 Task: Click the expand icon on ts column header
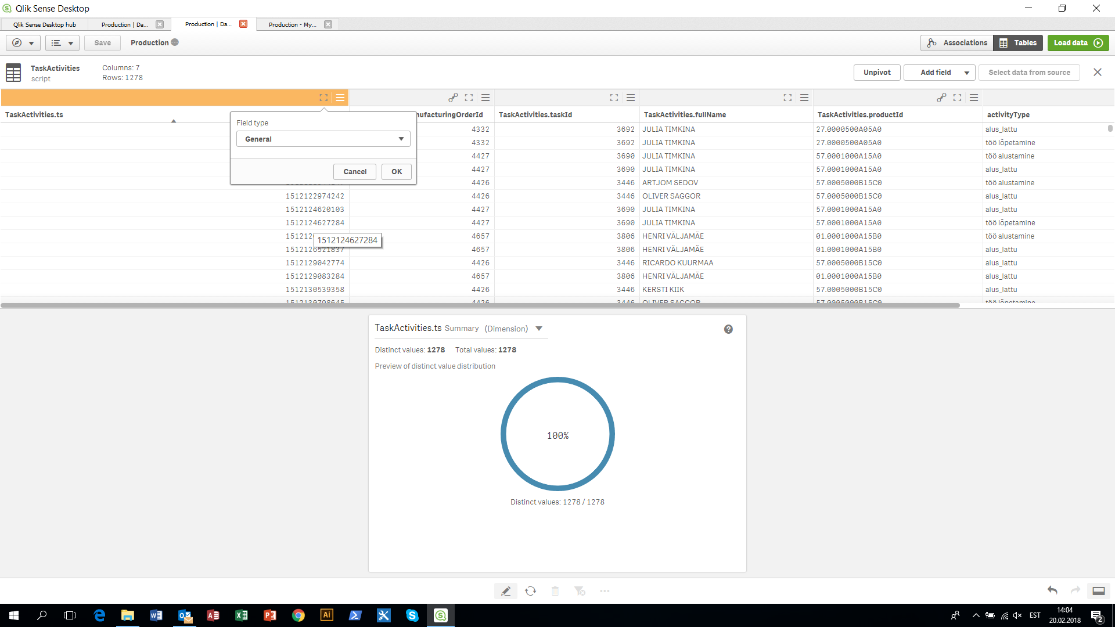point(323,97)
